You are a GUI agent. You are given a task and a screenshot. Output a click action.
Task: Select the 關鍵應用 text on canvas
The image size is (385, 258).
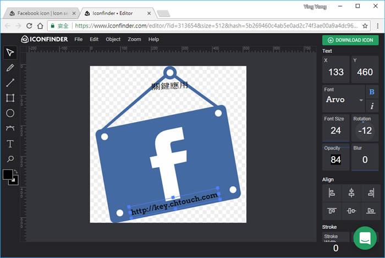pos(169,86)
